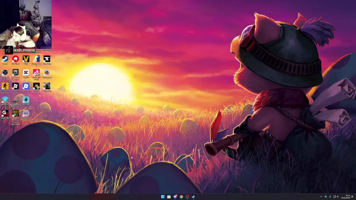This screenshot has width=356, height=200.
Task: Open Google Chrome from the taskbar
Action: point(181,197)
